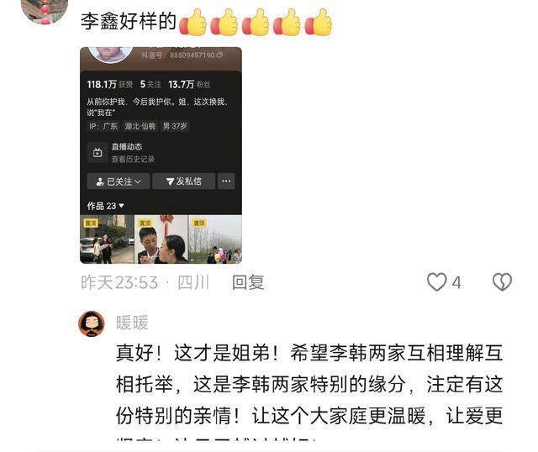Screen dimensions: 538x452
Task: Open the 直播动态 live icon
Action: coord(98,153)
